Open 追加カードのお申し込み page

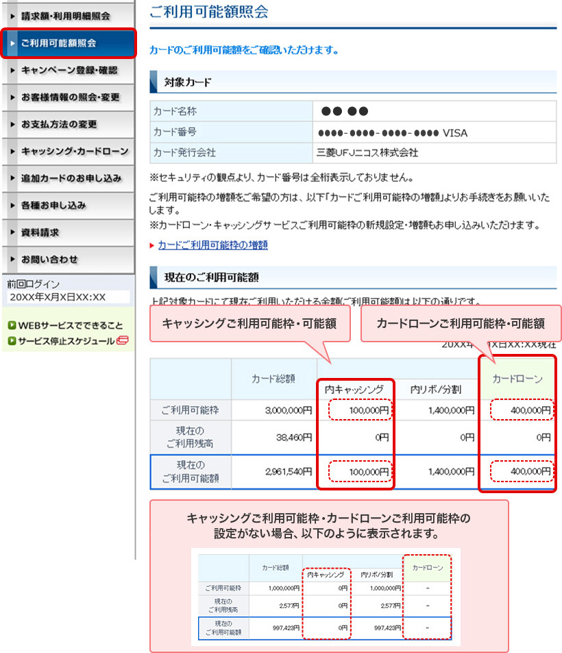pyautogui.click(x=71, y=178)
